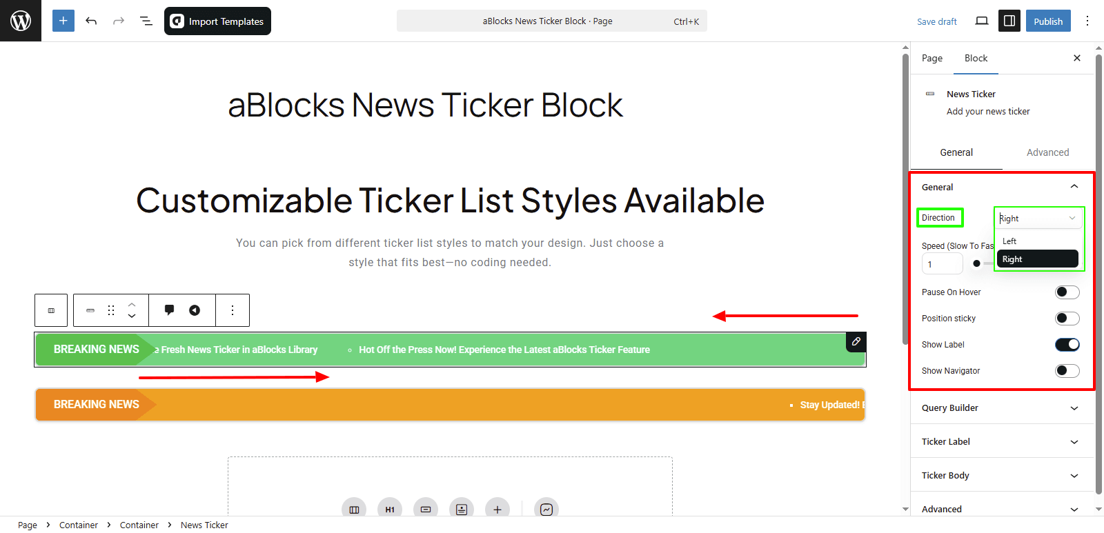Click the Publish button
Screen dimensions: 1104x533
(x=1048, y=21)
